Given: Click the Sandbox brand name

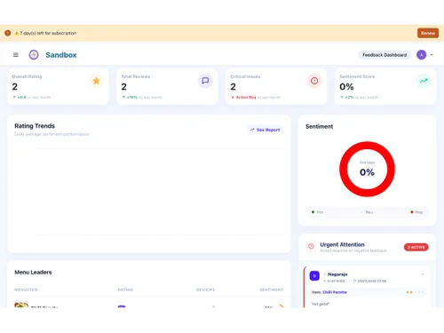Looking at the screenshot, I should pyautogui.click(x=61, y=55).
